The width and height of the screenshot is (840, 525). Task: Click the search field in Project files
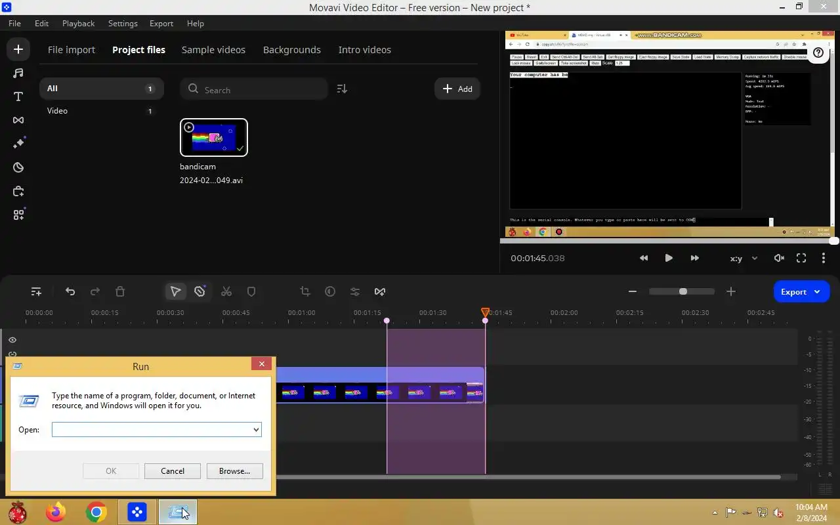pos(254,89)
